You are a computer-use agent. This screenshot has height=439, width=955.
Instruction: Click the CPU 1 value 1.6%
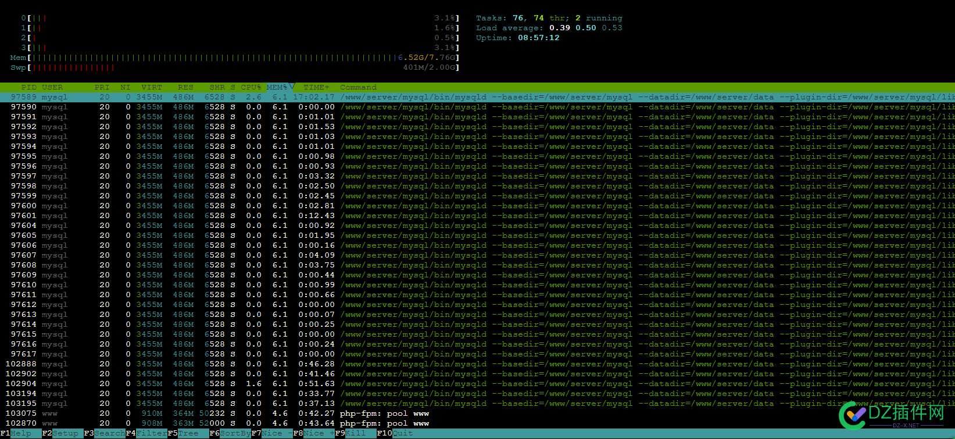point(445,28)
